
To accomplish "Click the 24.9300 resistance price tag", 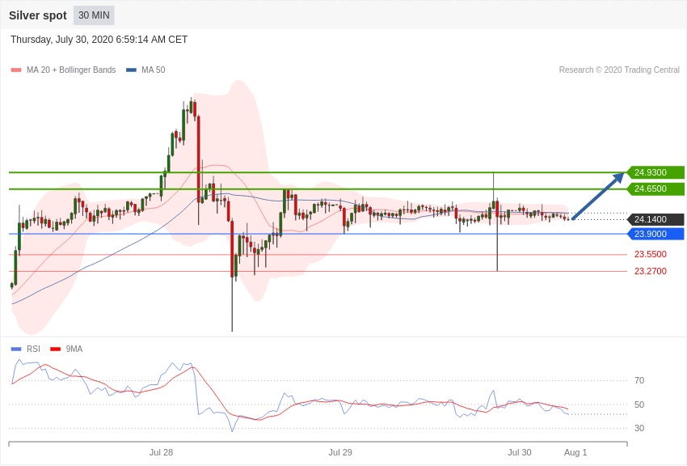I will tap(655, 172).
